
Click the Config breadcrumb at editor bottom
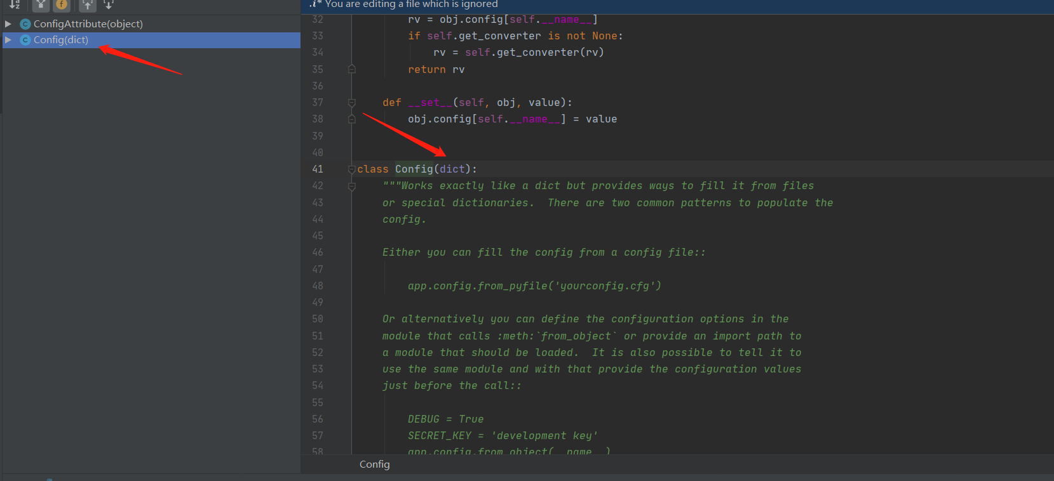[375, 465]
